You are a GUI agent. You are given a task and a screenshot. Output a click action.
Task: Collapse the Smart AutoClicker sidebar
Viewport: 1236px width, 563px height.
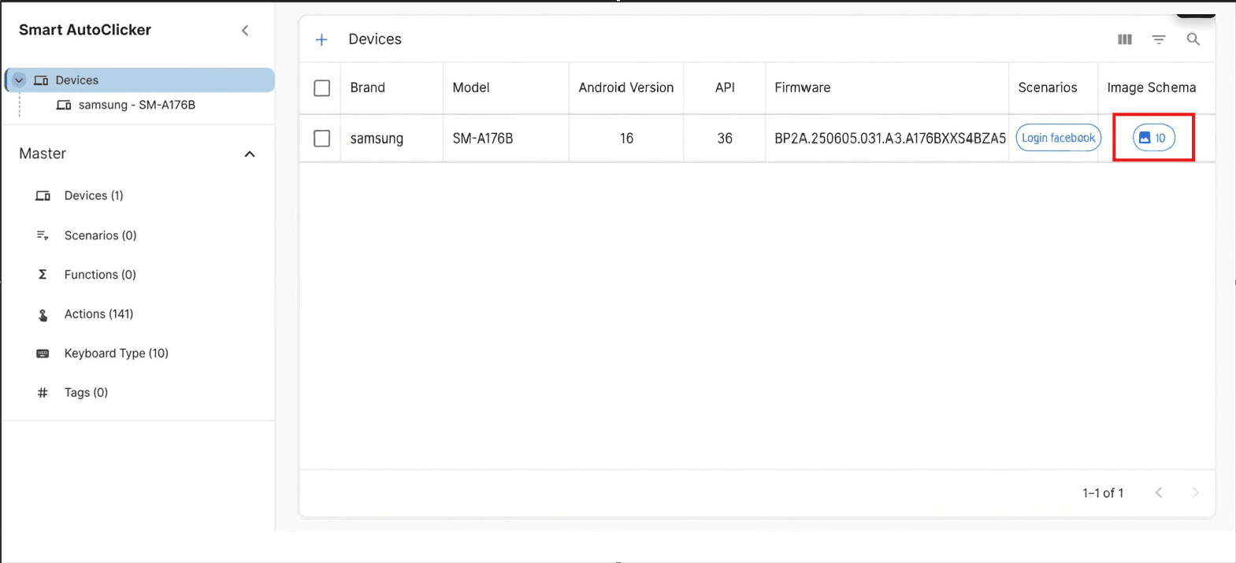[245, 30]
